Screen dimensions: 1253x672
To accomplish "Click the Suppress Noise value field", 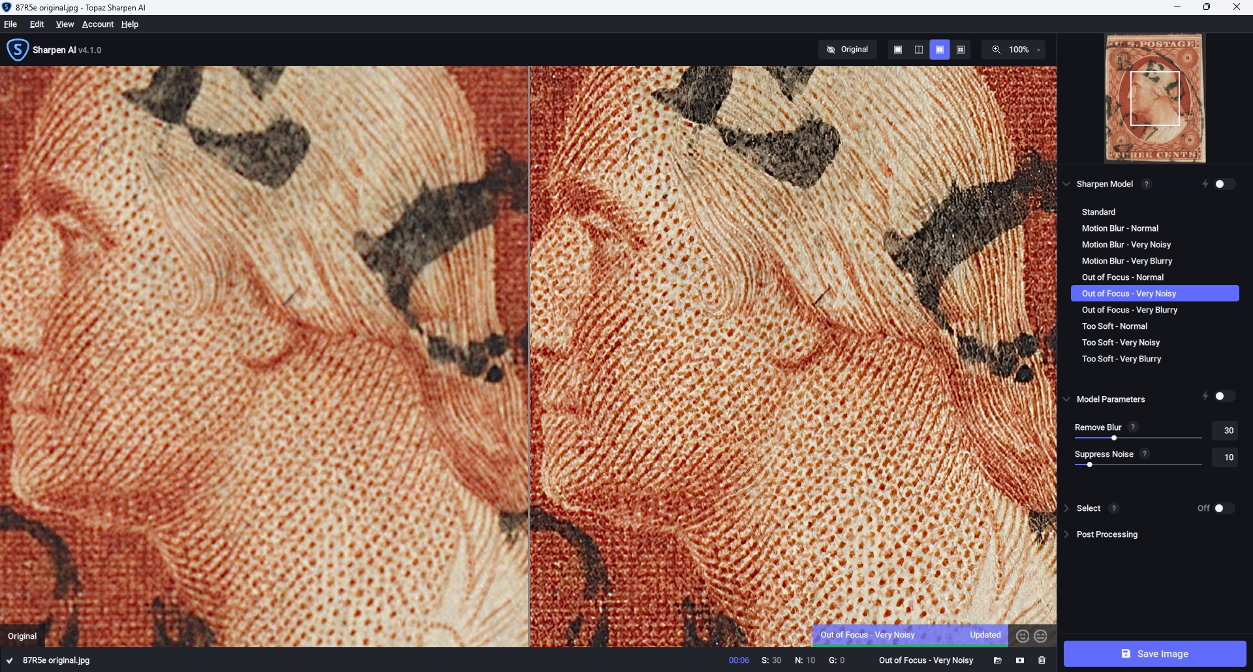I will pos(1225,457).
